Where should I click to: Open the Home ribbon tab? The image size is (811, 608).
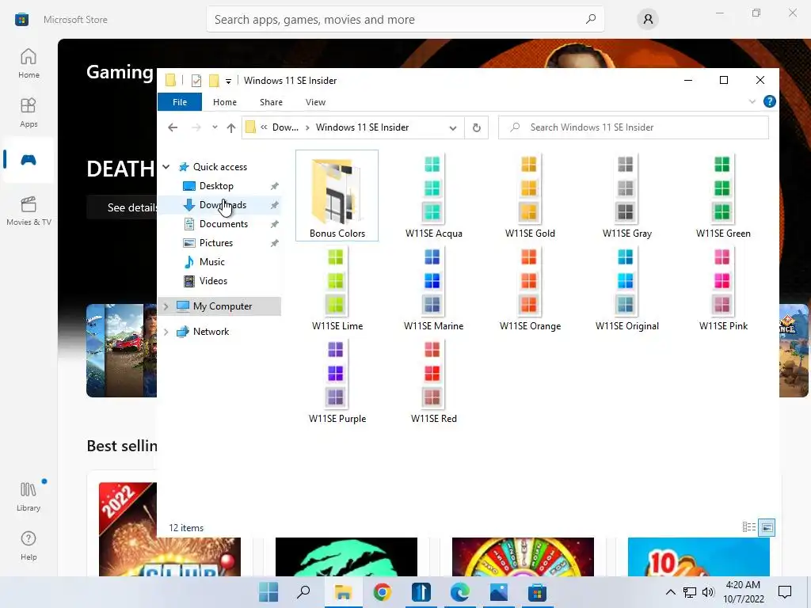click(x=224, y=102)
